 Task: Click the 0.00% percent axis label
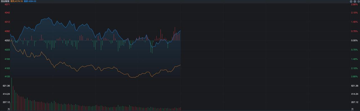(x=354, y=40)
